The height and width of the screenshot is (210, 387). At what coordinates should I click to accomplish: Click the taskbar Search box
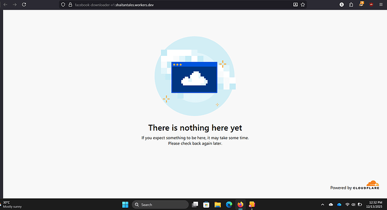click(160, 204)
